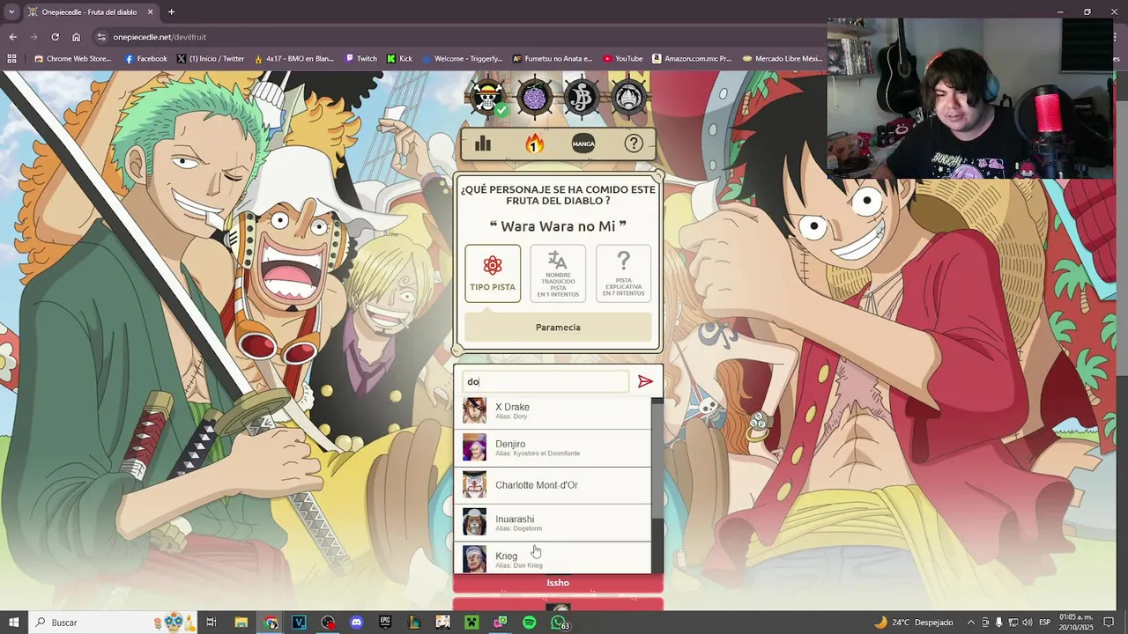Click the Nombre Traducido pista clue

(558, 274)
